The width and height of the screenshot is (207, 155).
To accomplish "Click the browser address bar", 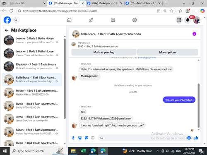I will pos(88,11).
